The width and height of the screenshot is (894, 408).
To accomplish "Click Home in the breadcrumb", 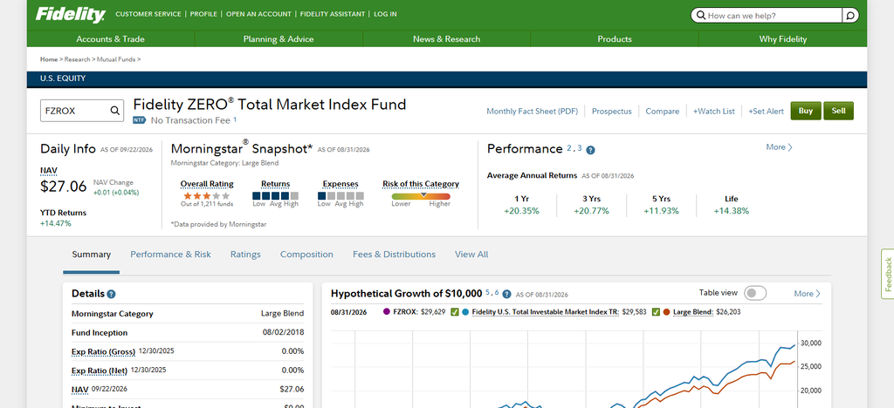I will (49, 59).
